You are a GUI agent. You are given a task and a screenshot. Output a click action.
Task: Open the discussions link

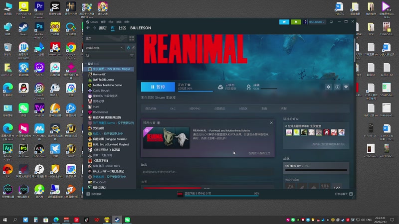[243, 109]
